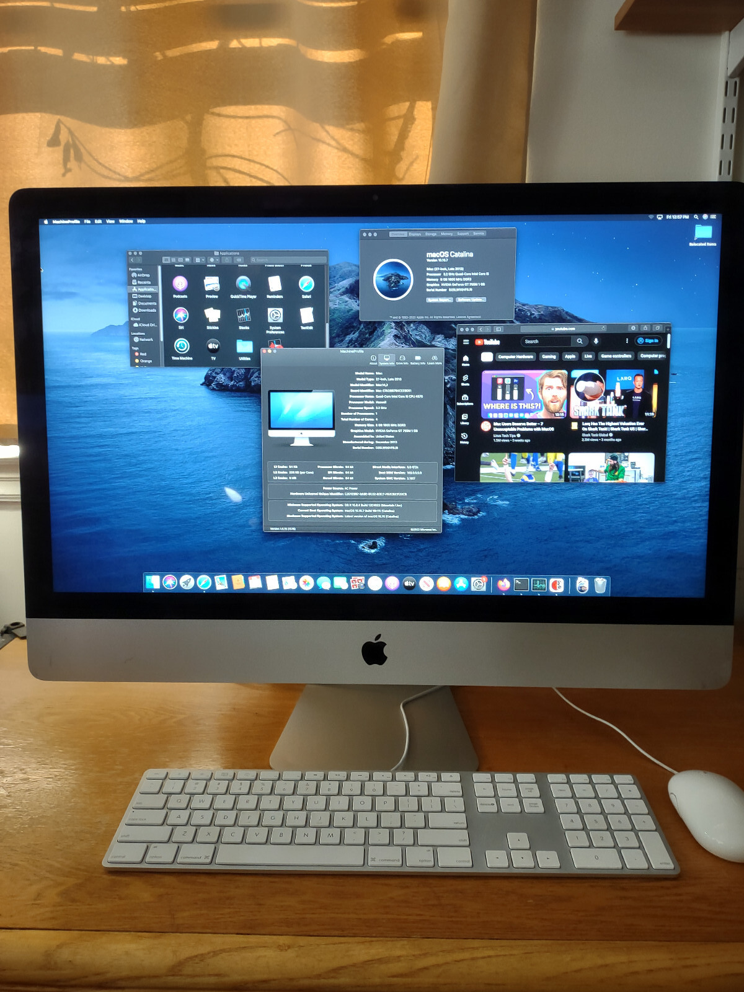Click YouTube Home sidebar icon

pyautogui.click(x=466, y=360)
